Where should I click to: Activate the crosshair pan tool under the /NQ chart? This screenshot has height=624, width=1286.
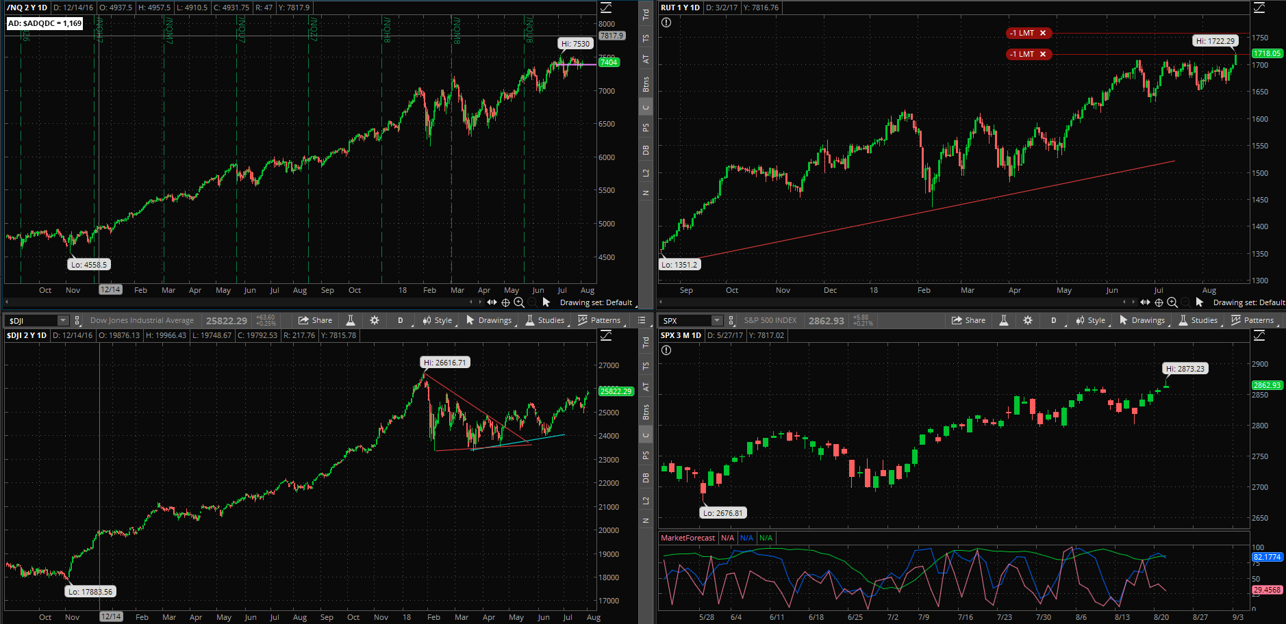(505, 302)
